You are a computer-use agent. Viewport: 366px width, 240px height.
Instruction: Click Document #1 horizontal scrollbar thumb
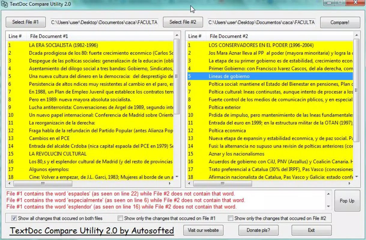43,183
